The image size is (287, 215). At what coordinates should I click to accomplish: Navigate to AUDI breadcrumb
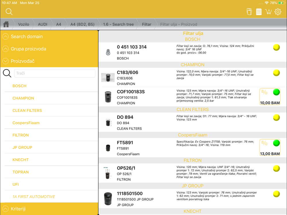click(x=42, y=24)
